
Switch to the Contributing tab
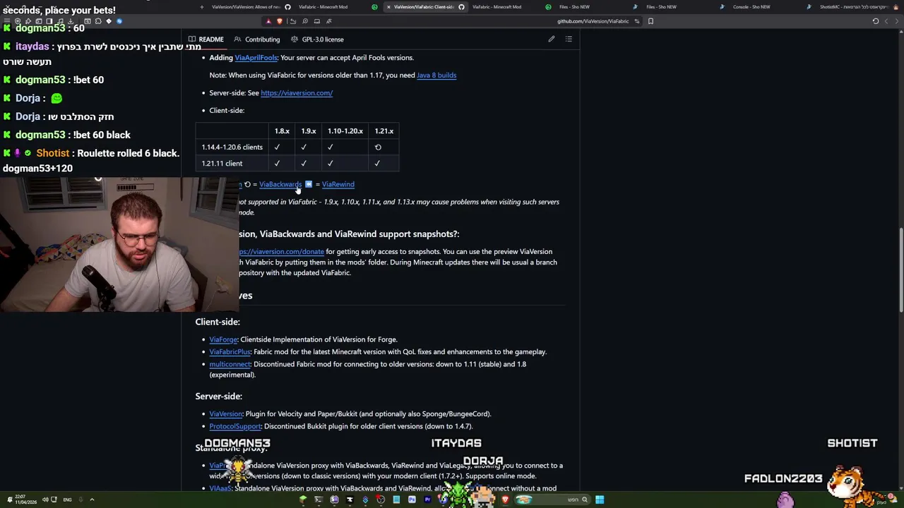[x=257, y=40]
